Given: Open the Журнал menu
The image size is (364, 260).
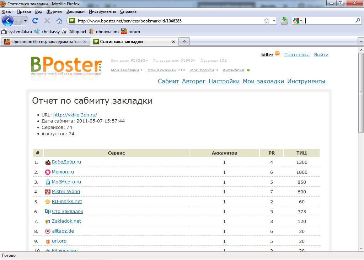Looking at the screenshot, I should pos(54,11).
